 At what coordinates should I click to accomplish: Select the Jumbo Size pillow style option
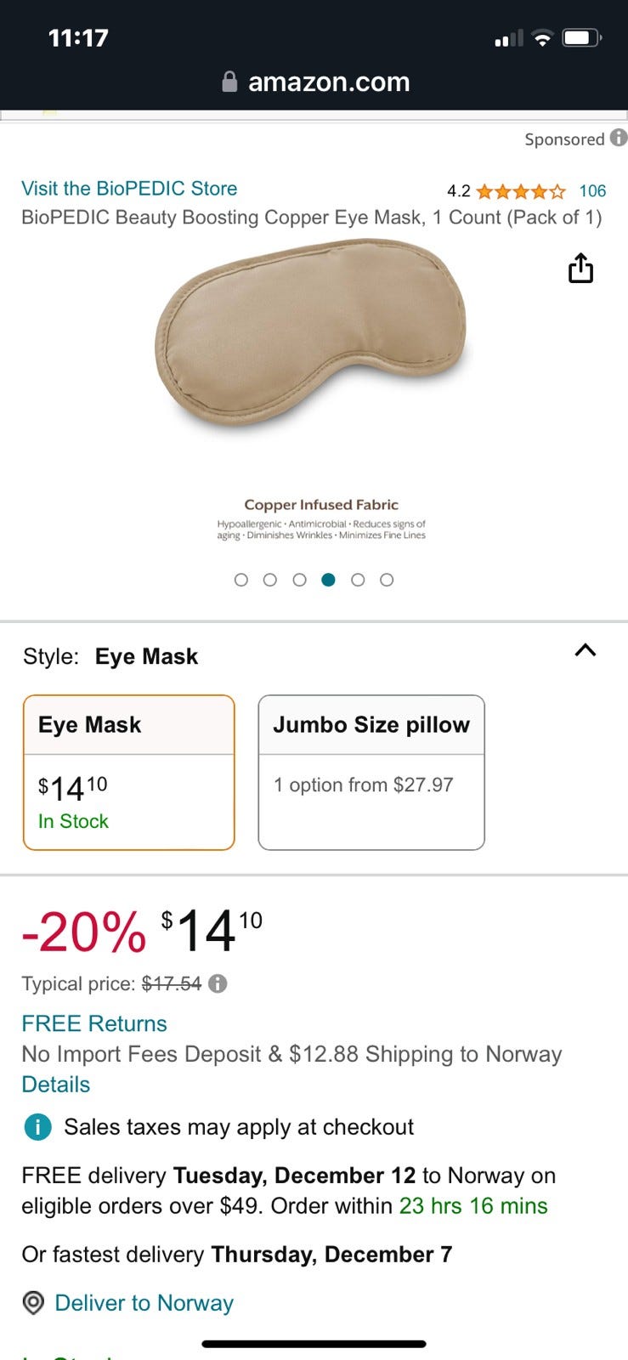(x=371, y=772)
